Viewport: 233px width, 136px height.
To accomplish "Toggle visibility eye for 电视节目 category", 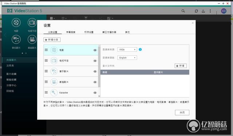I will coord(95,61).
